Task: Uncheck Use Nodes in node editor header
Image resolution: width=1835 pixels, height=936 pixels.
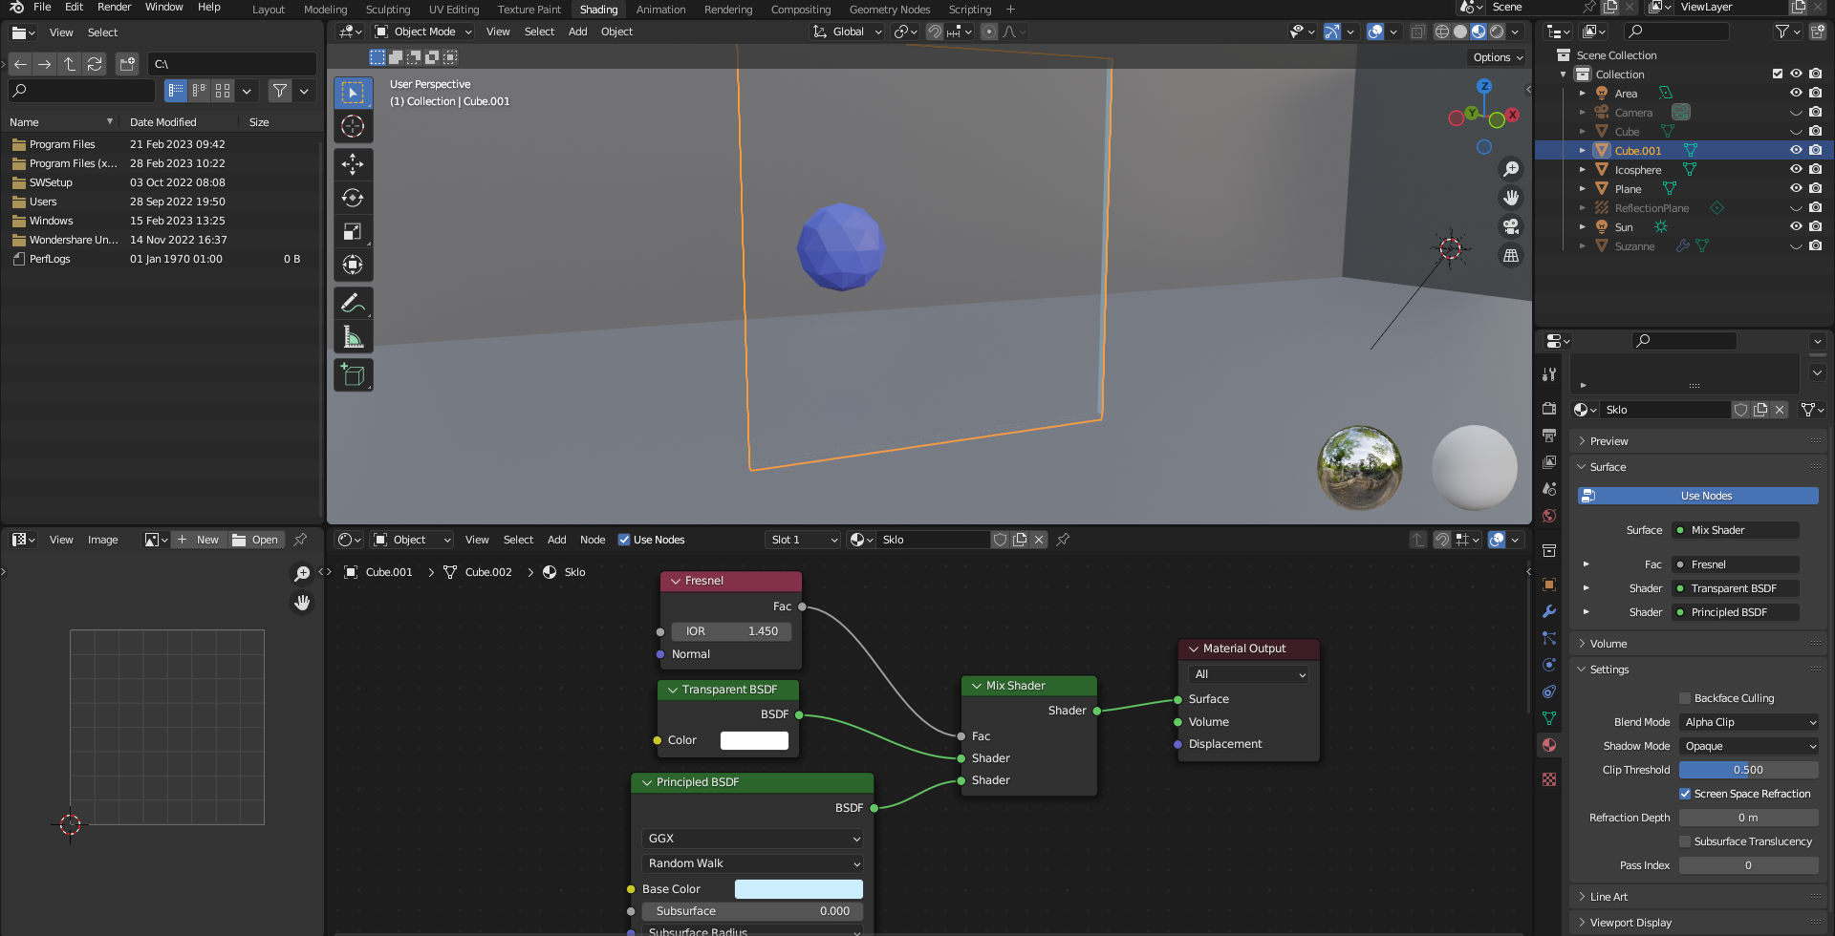Action: pos(624,540)
